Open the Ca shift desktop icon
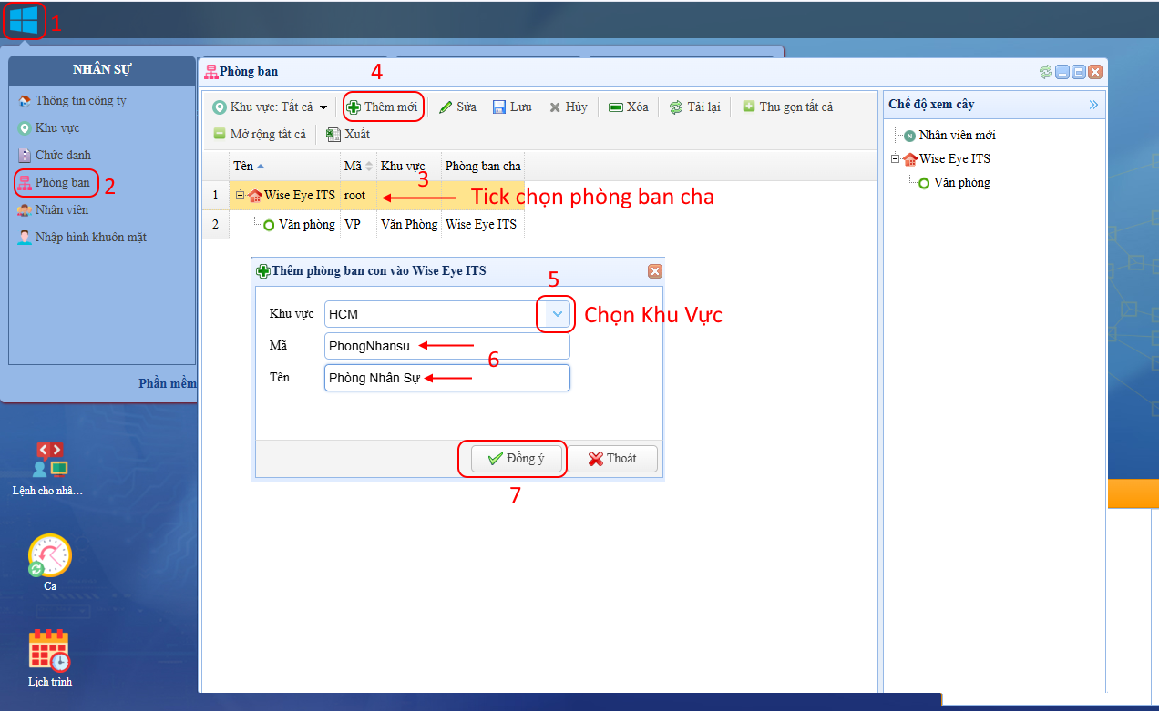The width and height of the screenshot is (1159, 711). [x=49, y=555]
